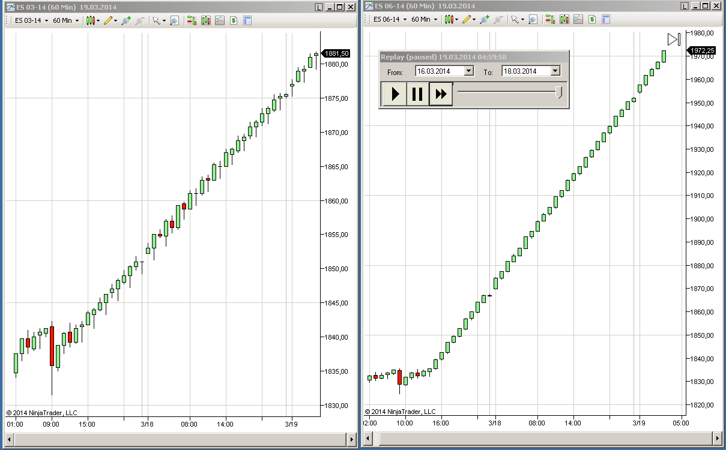Screen dimensions: 726x450
Task: Open Strategies dollar icon in ES 06-14 chart
Action: 592,19
